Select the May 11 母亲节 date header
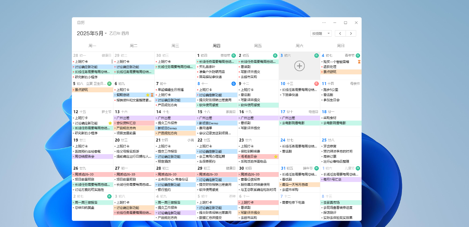Image resolution: width=469 pixels, height=227 pixels. click(x=341, y=84)
